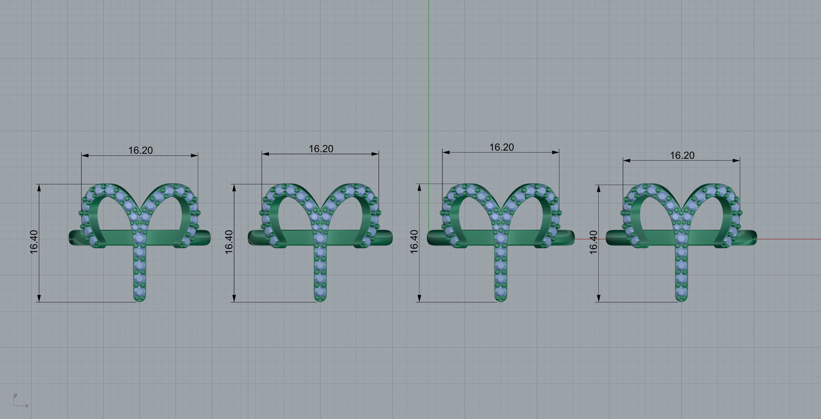Select the 16.20 dimension of the leftmost ring
This screenshot has width=821, height=419.
tap(140, 150)
